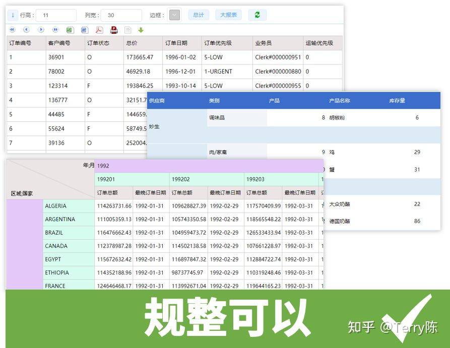
Task: Click the 区域;国家 corner header cell
Action: (50, 179)
